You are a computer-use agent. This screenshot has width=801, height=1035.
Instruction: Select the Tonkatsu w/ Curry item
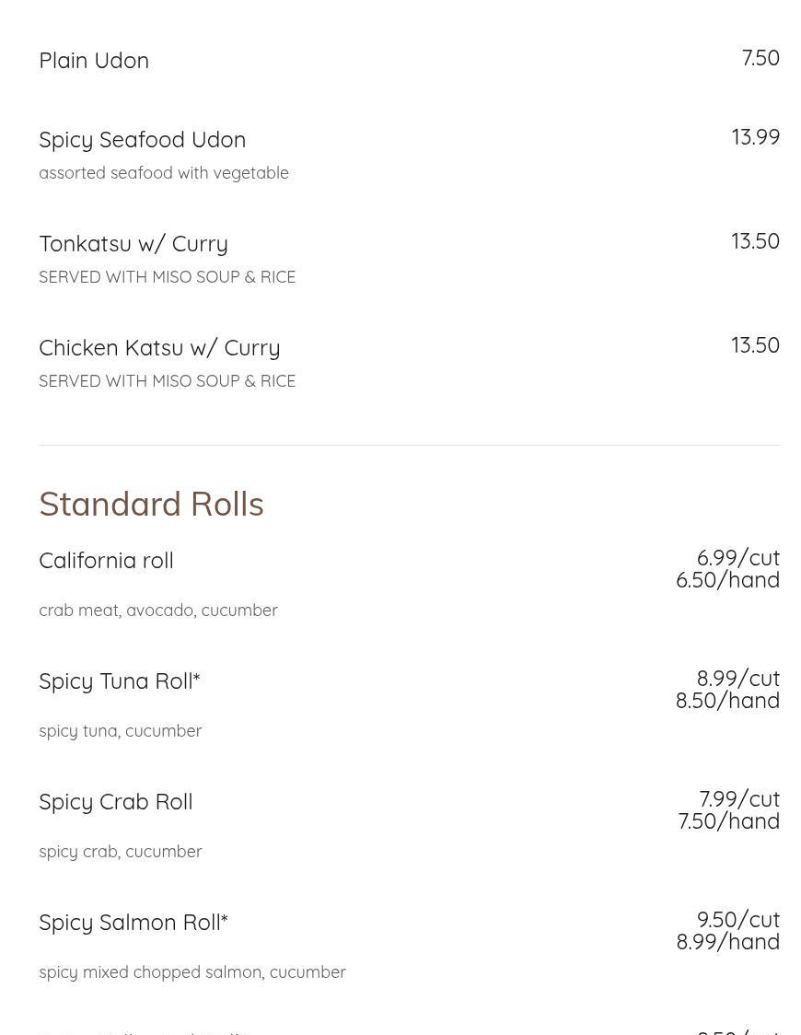pyautogui.click(x=133, y=243)
